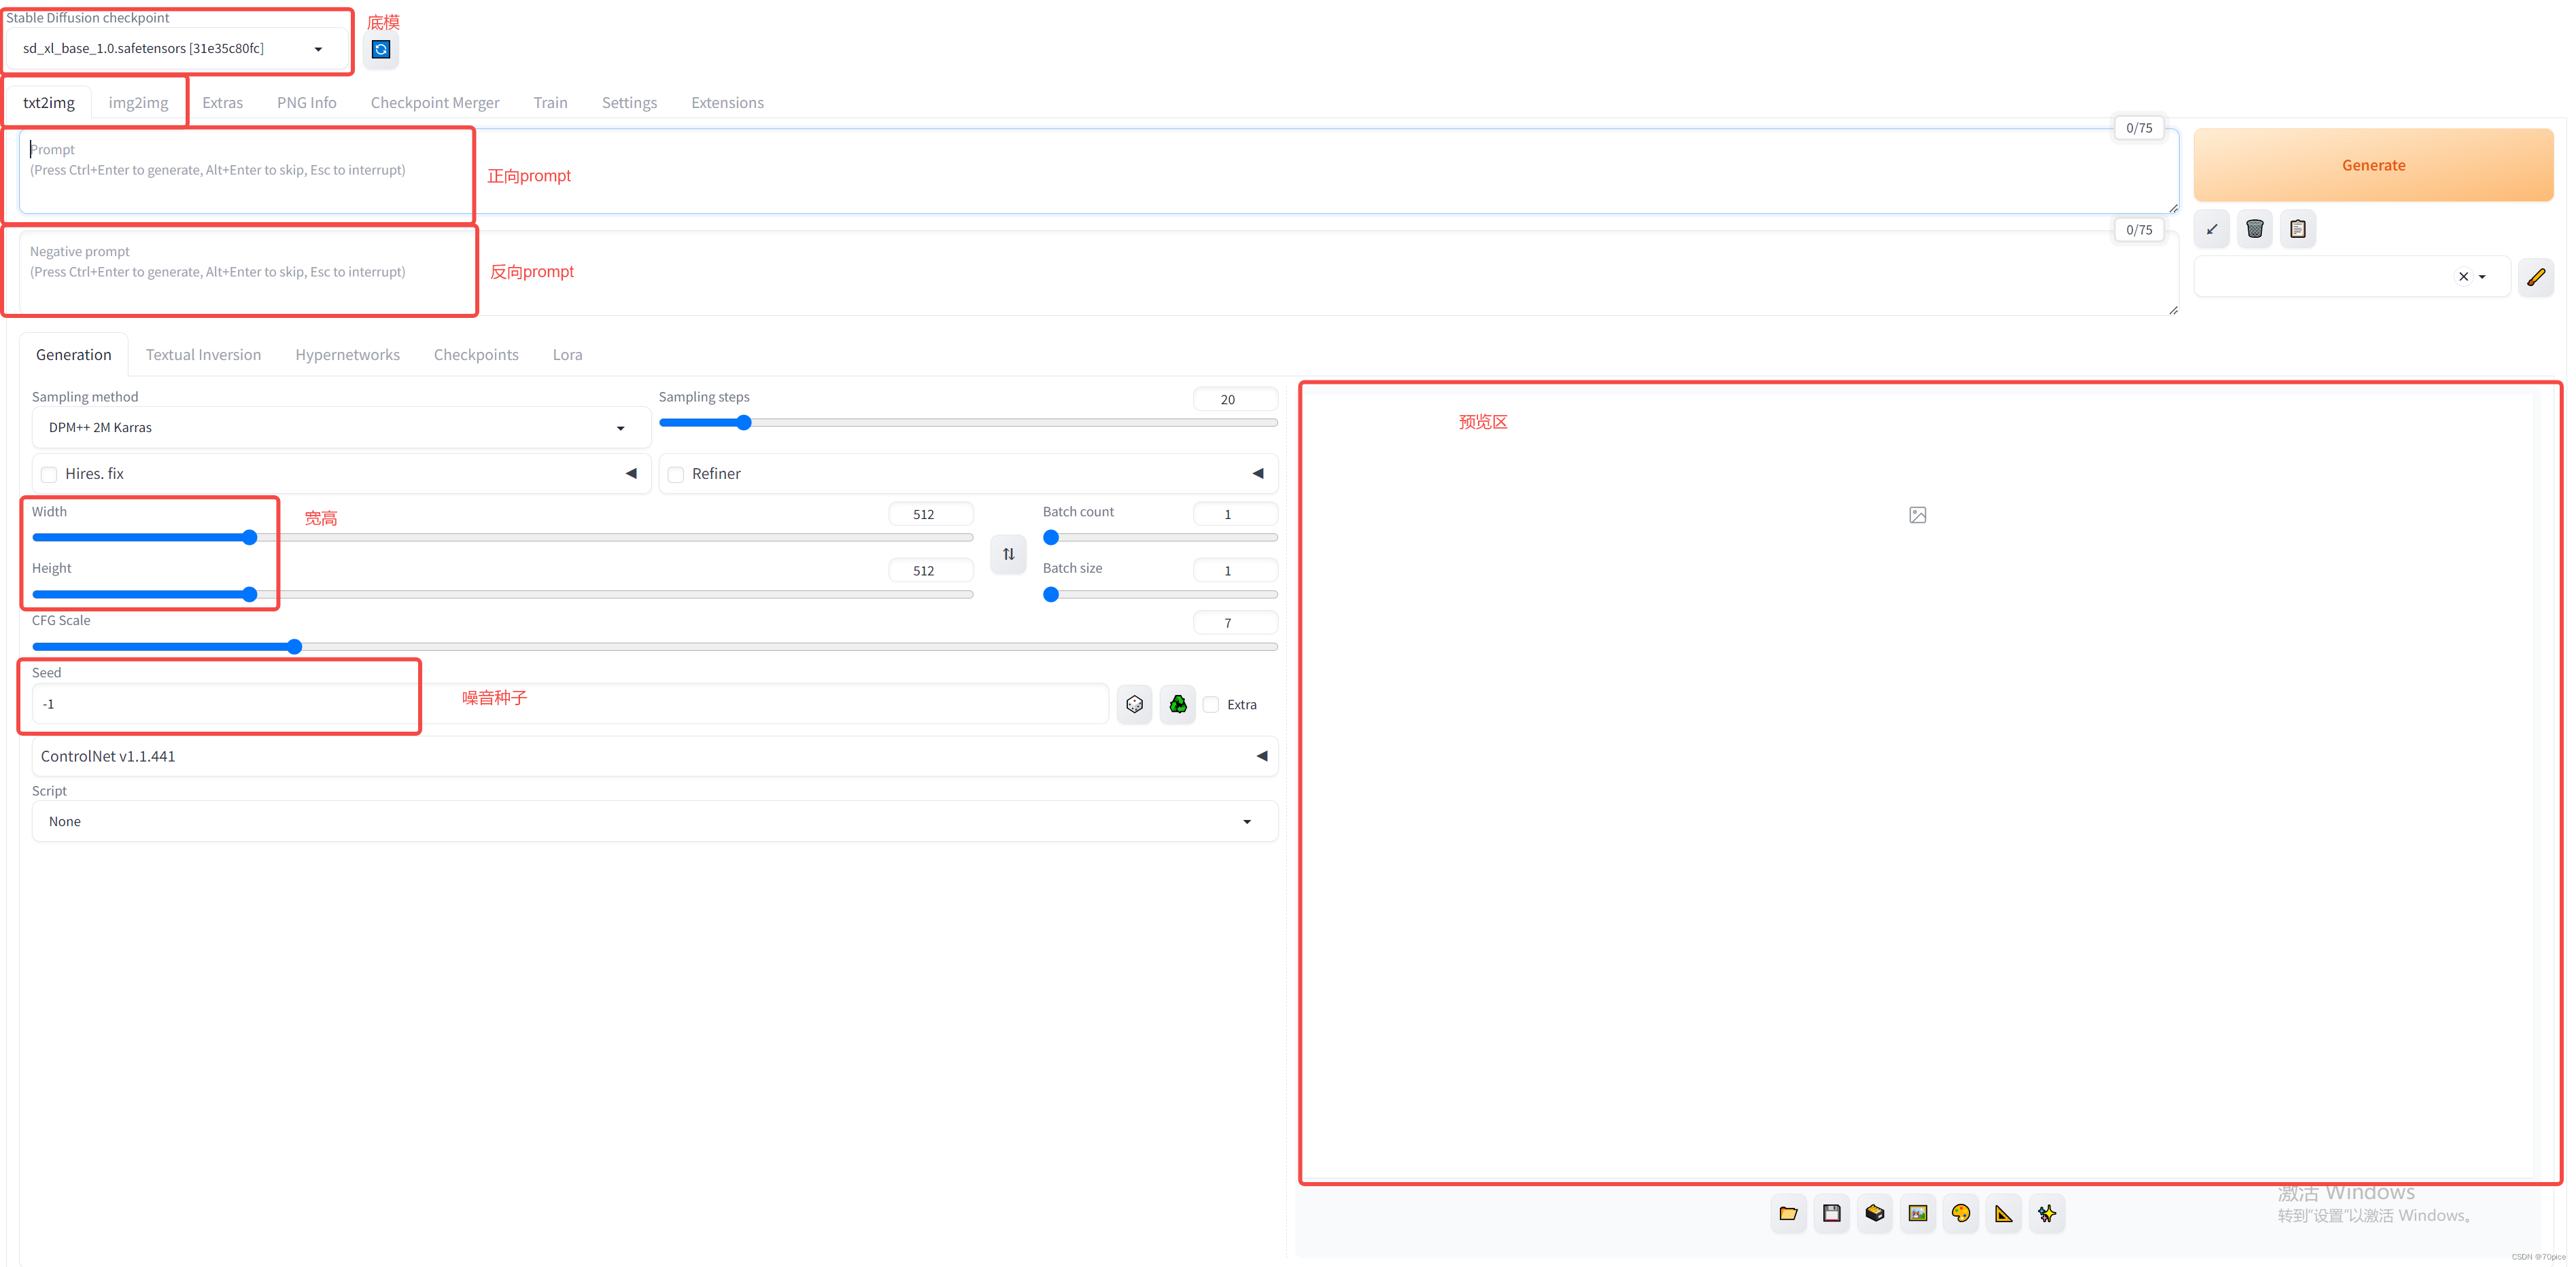Click the arrow icon to read last generation parameters
Screen dimensions: 2576x1267
point(2212,229)
